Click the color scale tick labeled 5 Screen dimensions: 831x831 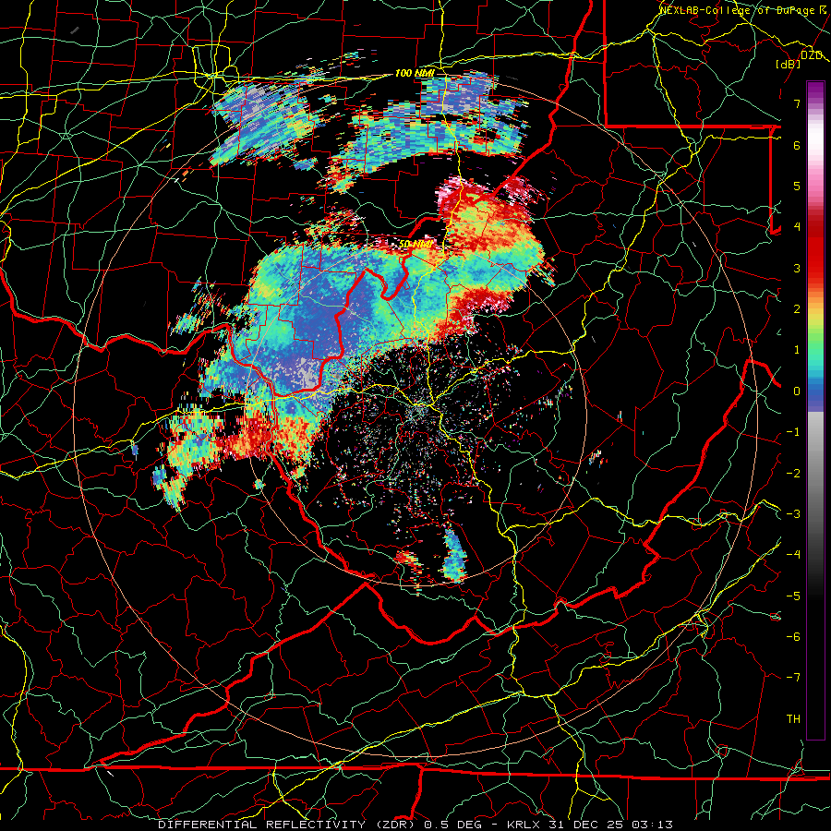coord(797,186)
